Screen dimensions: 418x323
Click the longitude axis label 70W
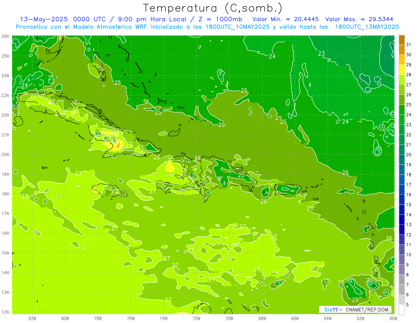[x=229, y=318]
